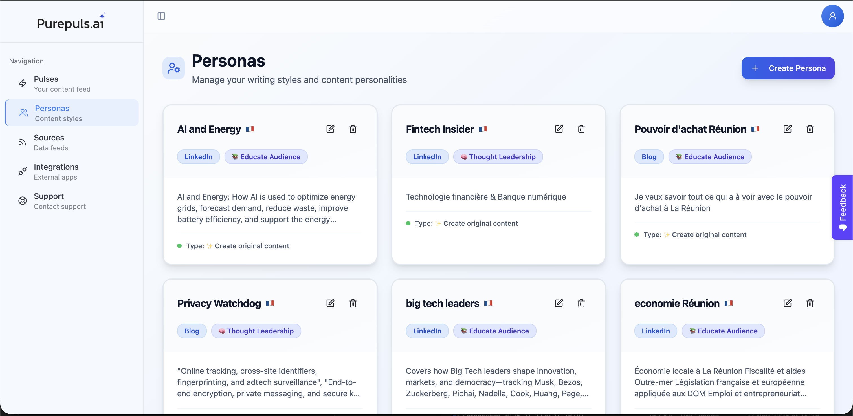Click the Purepuls.ai logo
853x416 pixels.
click(x=71, y=21)
